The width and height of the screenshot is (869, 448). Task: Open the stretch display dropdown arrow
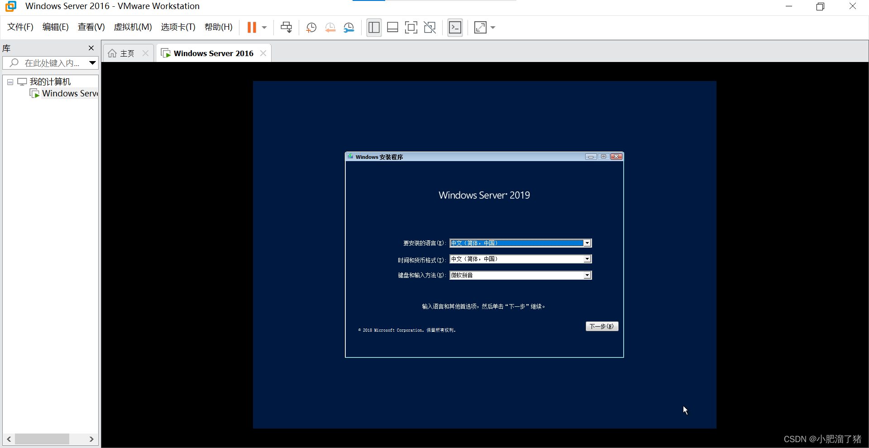point(493,28)
